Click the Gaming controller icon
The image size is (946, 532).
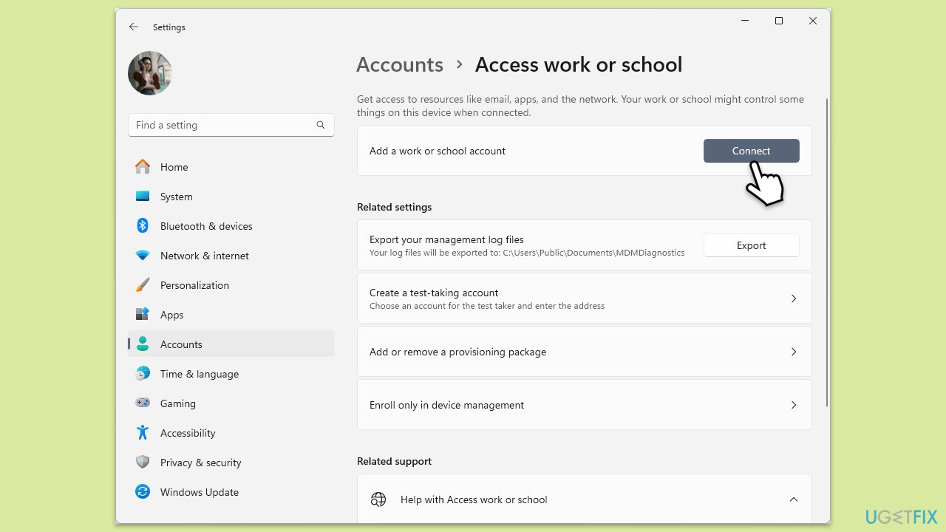[143, 403]
